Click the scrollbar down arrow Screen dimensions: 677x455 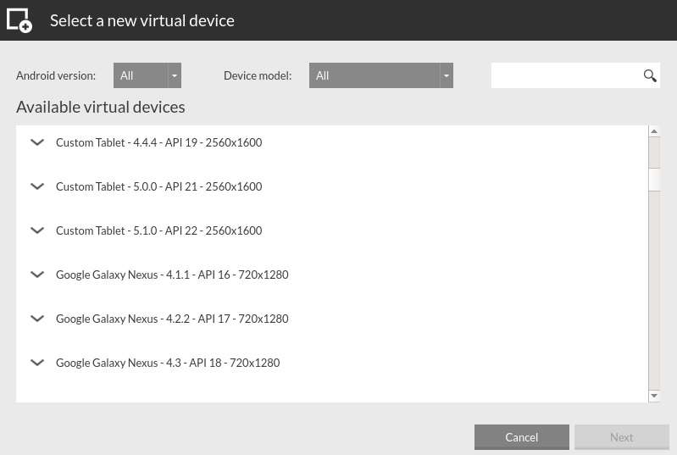point(654,396)
